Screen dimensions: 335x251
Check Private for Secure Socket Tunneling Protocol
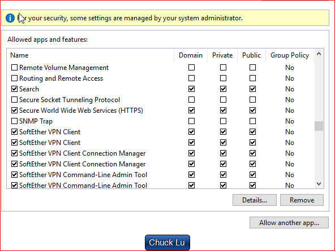[223, 100]
